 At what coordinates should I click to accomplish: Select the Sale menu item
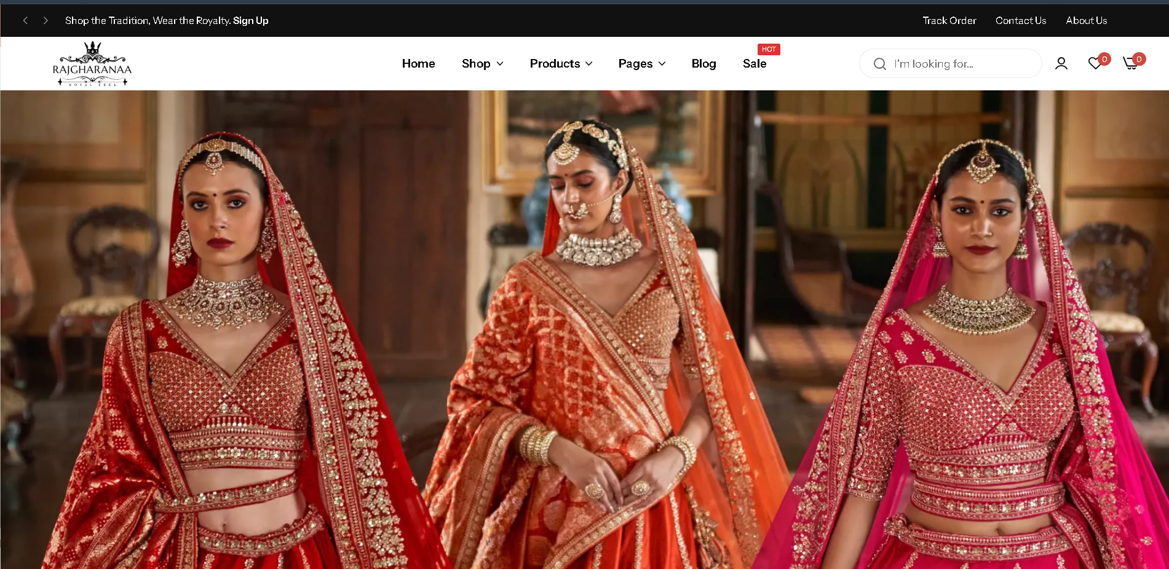(x=754, y=64)
